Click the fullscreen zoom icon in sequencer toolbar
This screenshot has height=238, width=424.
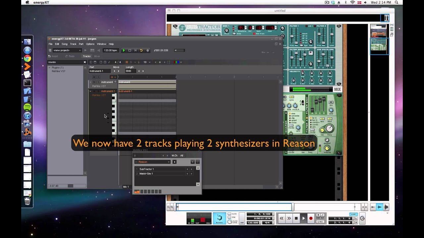169,62
